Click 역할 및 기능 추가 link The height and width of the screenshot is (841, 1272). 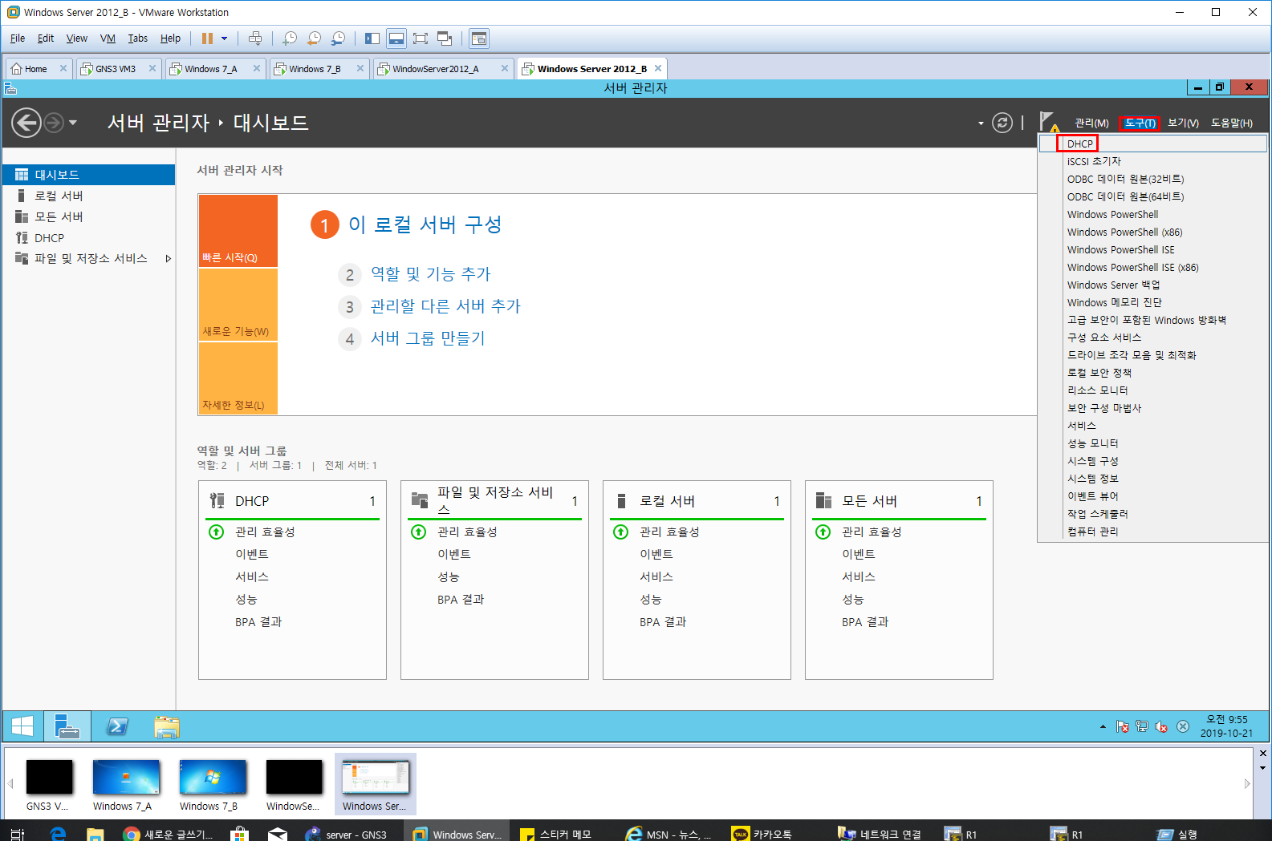431,274
